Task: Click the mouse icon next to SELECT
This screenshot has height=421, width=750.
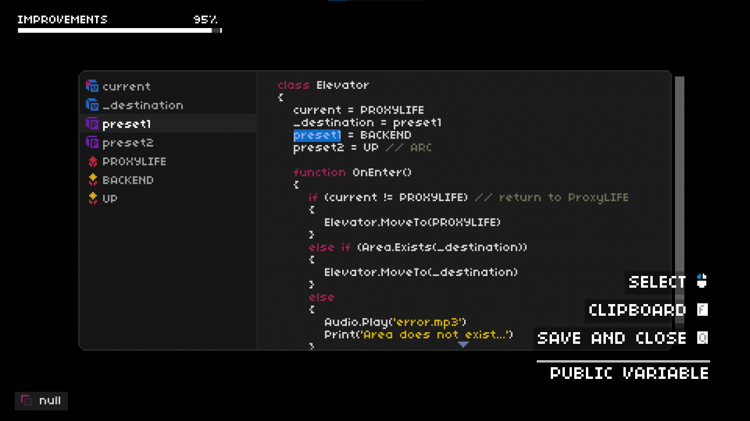Action: (702, 282)
